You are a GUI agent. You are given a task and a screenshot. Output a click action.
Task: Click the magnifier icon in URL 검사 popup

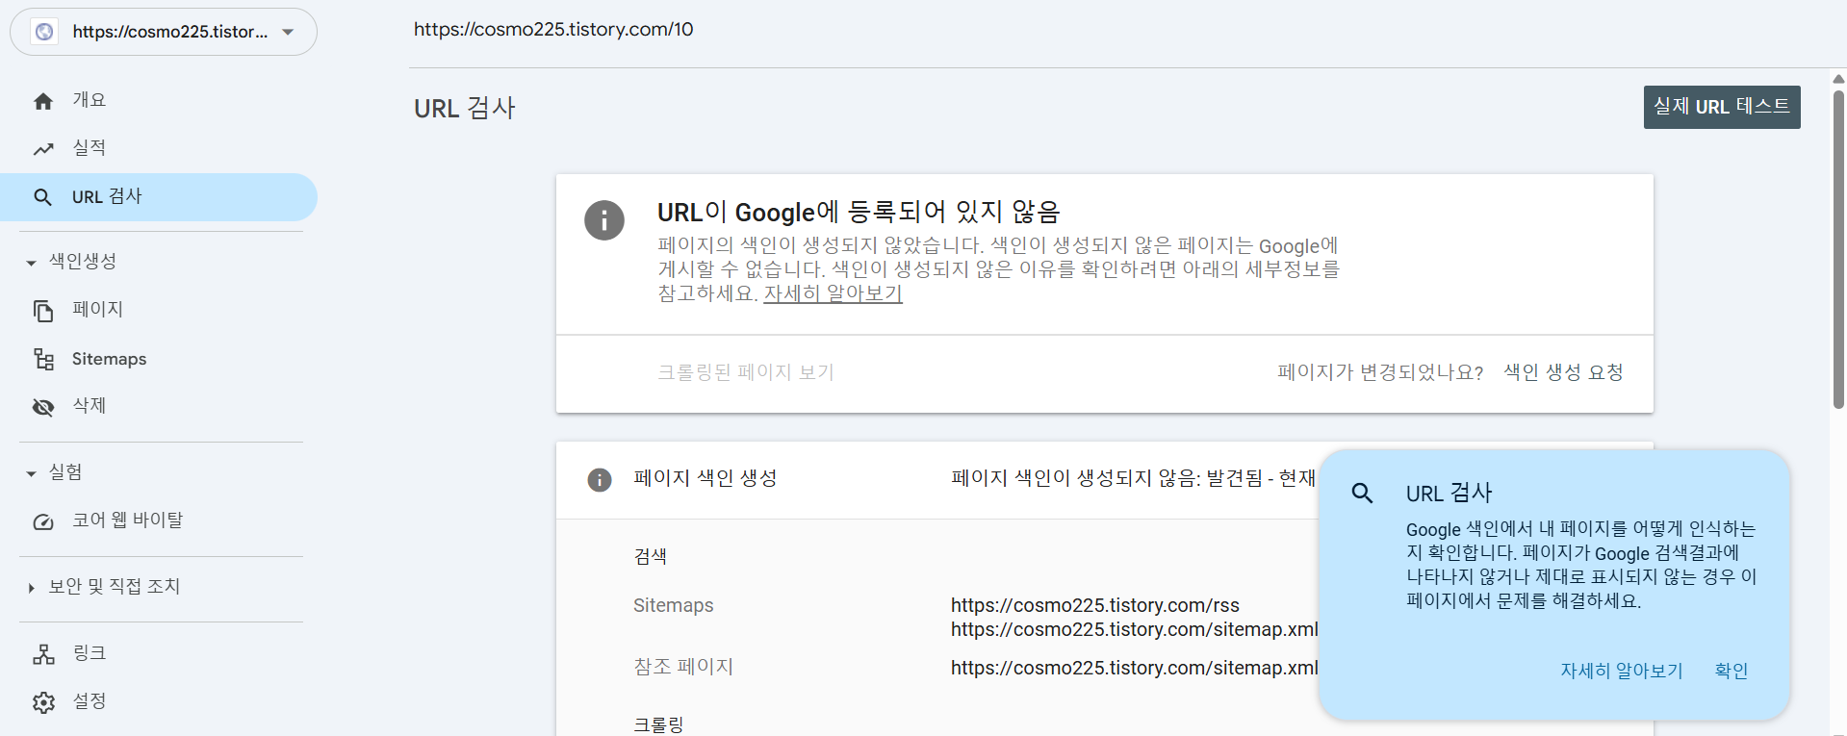(x=1362, y=494)
